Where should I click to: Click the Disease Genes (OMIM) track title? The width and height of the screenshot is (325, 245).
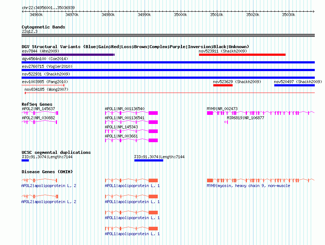[47, 172]
